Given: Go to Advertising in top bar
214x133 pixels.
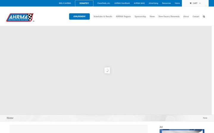Looking at the screenshot, I should 153,3.
